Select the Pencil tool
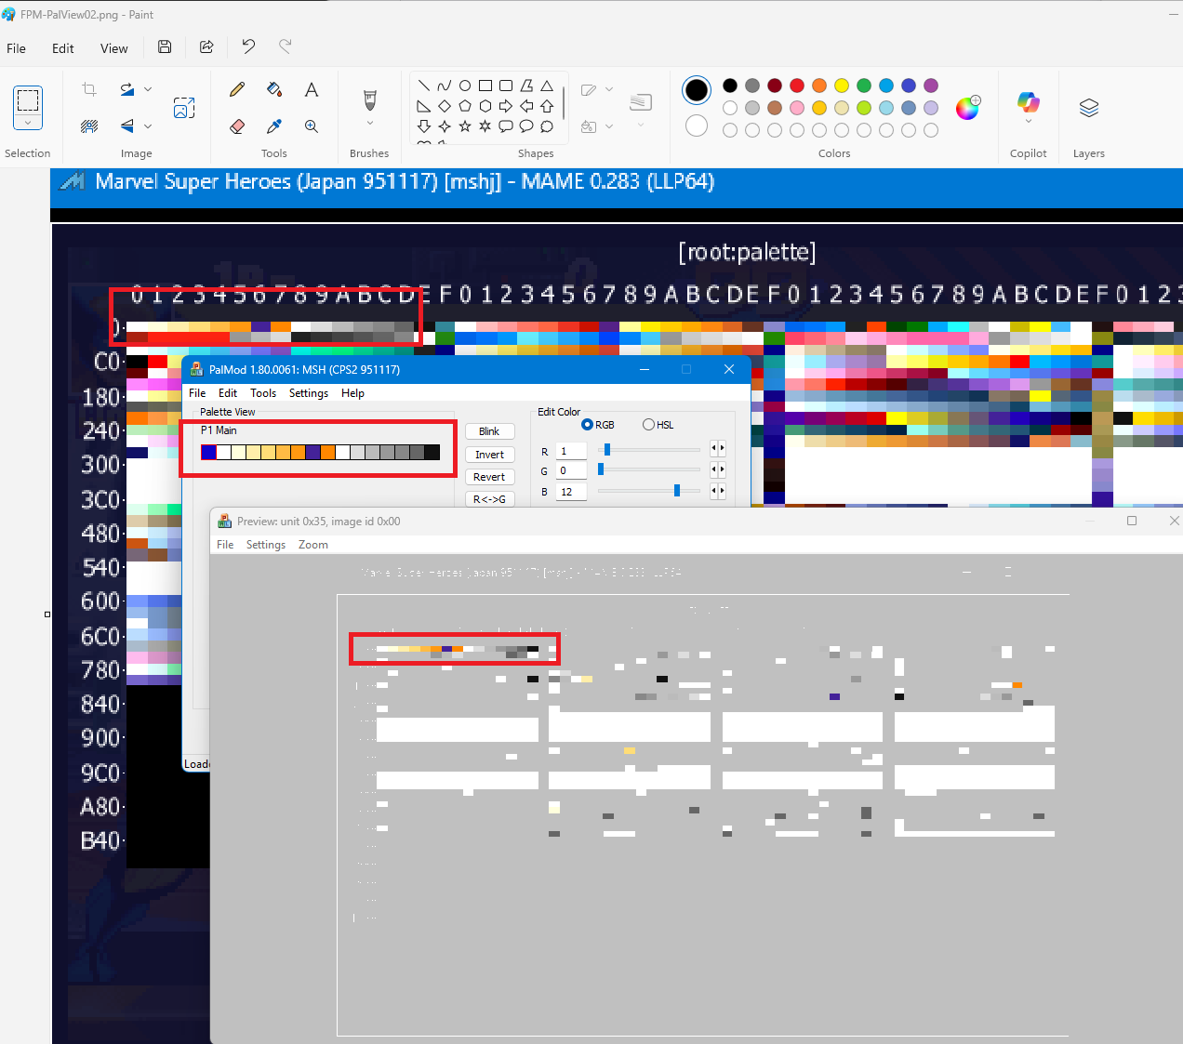 pos(237,89)
